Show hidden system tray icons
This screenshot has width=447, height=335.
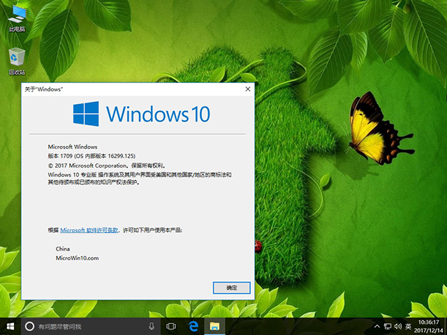point(377,327)
